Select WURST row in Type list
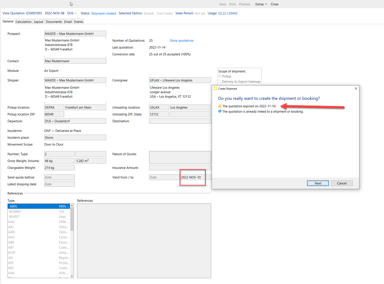This screenshot has width=384, height=284. [x=39, y=216]
